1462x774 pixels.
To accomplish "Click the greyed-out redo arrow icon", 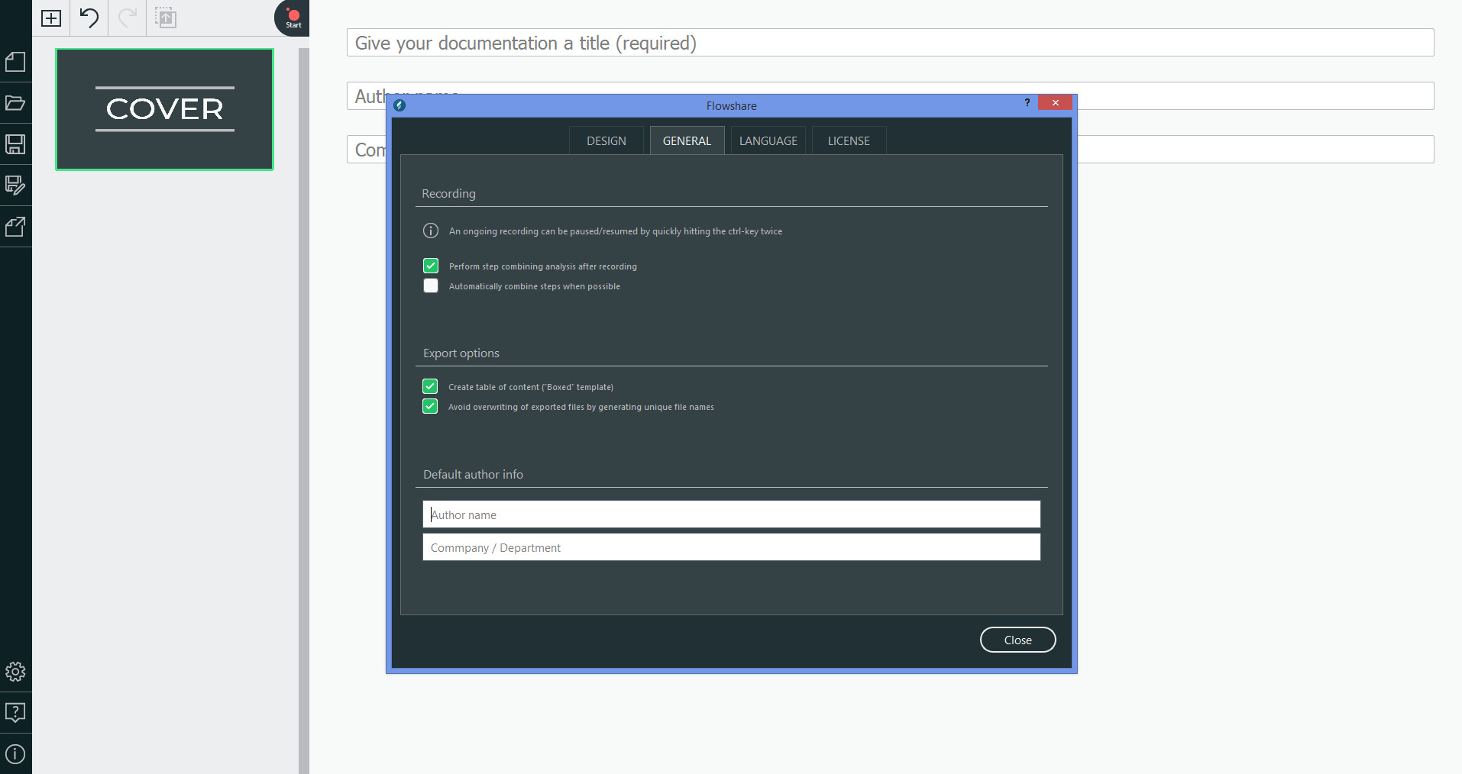I will pyautogui.click(x=128, y=18).
